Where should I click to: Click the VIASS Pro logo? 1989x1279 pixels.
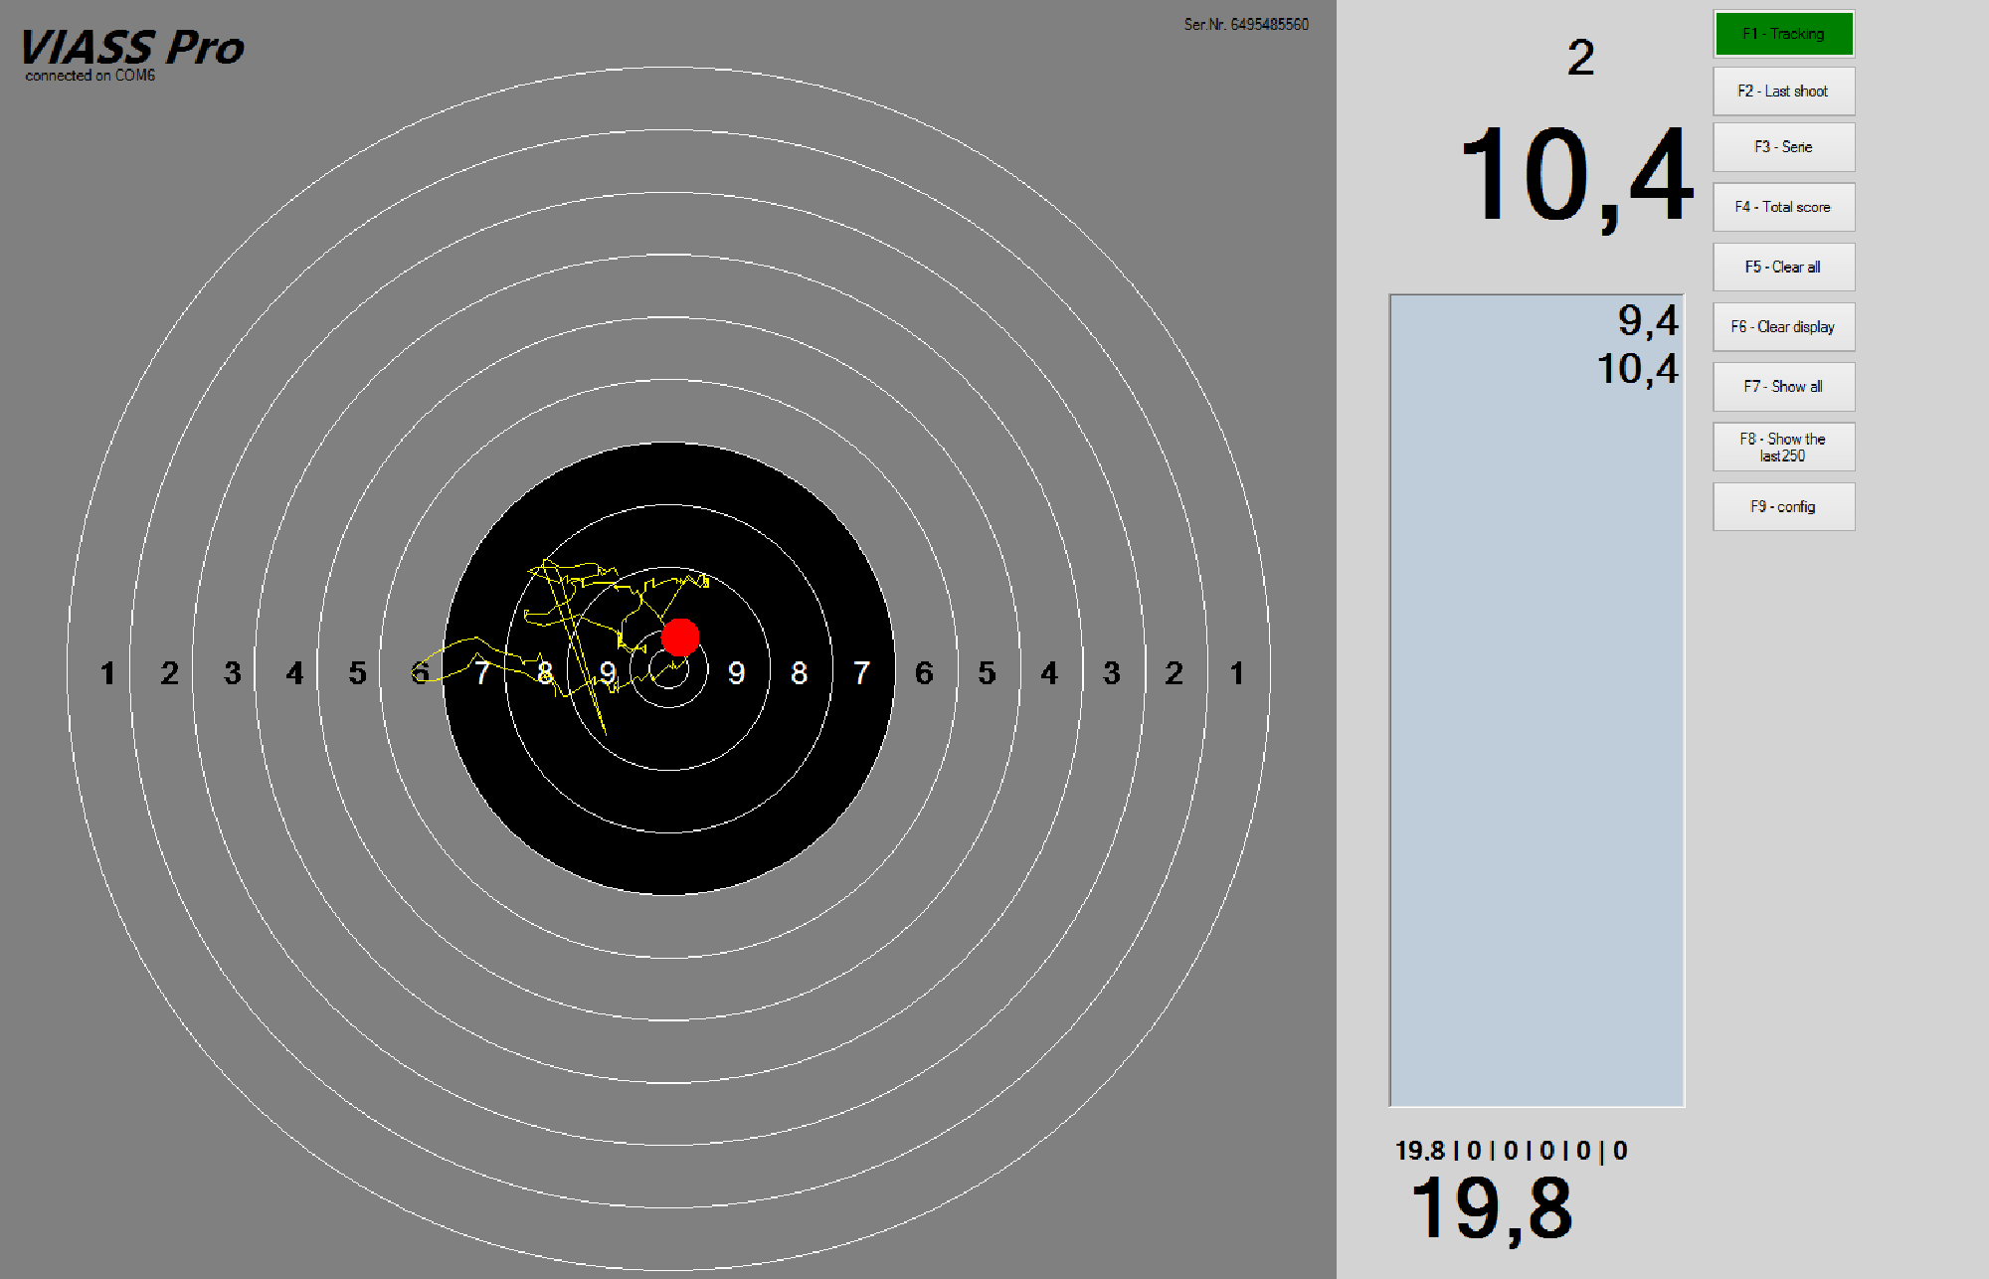tap(132, 47)
